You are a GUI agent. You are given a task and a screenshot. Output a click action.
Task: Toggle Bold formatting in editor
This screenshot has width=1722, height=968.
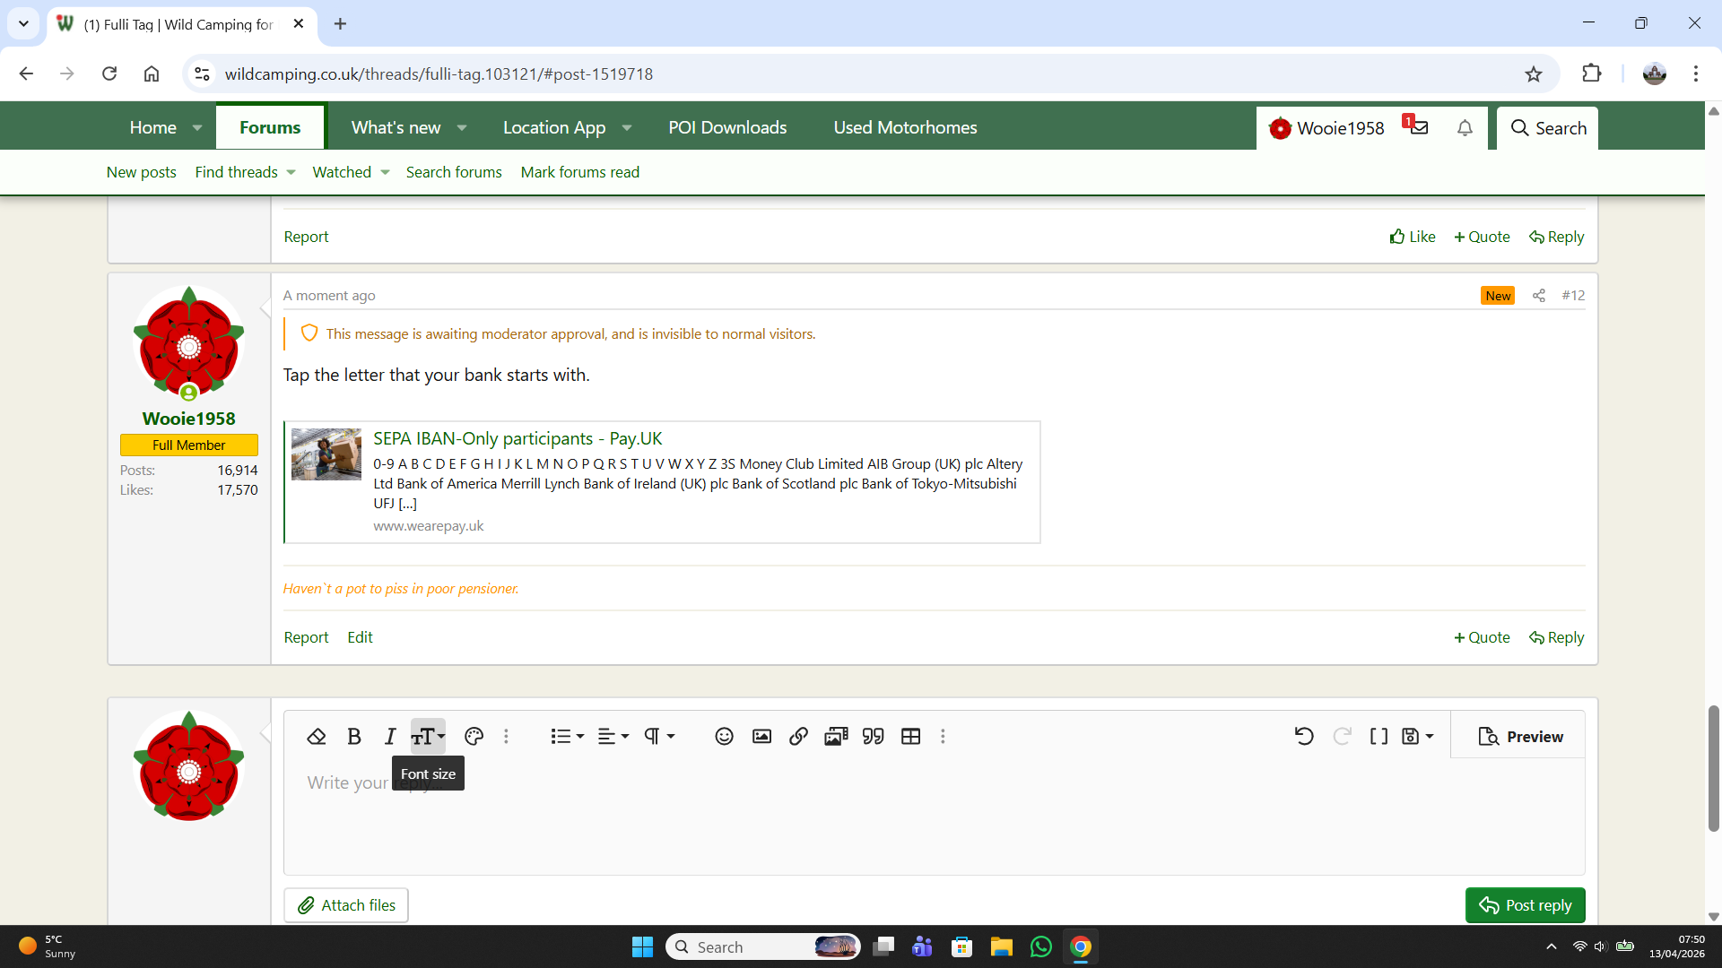click(x=354, y=737)
